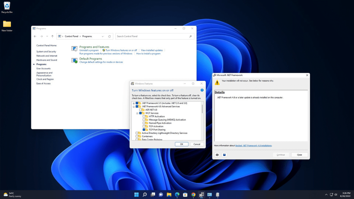The height and width of the screenshot is (199, 354).
Task: Click OK in Windows Features dialog
Action: click(182, 144)
